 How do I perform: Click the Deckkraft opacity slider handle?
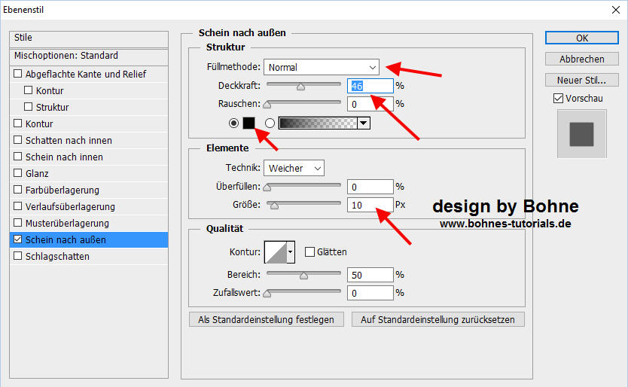tap(300, 87)
